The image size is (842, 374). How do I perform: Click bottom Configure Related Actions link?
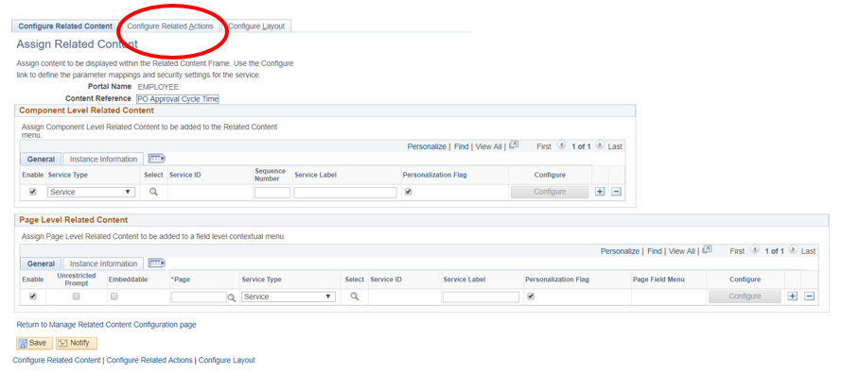point(149,360)
